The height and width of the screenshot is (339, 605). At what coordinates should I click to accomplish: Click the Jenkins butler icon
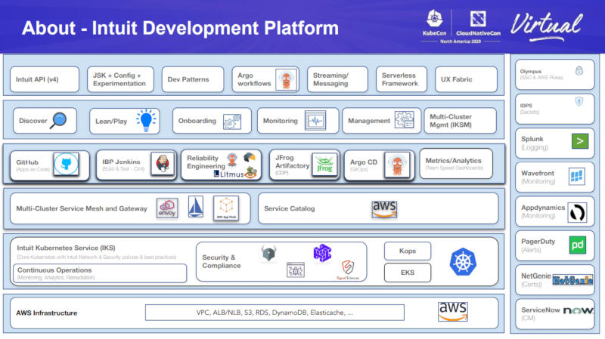pyautogui.click(x=163, y=164)
